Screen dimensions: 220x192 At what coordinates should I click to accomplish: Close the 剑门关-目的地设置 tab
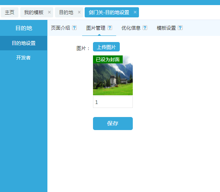[135, 12]
